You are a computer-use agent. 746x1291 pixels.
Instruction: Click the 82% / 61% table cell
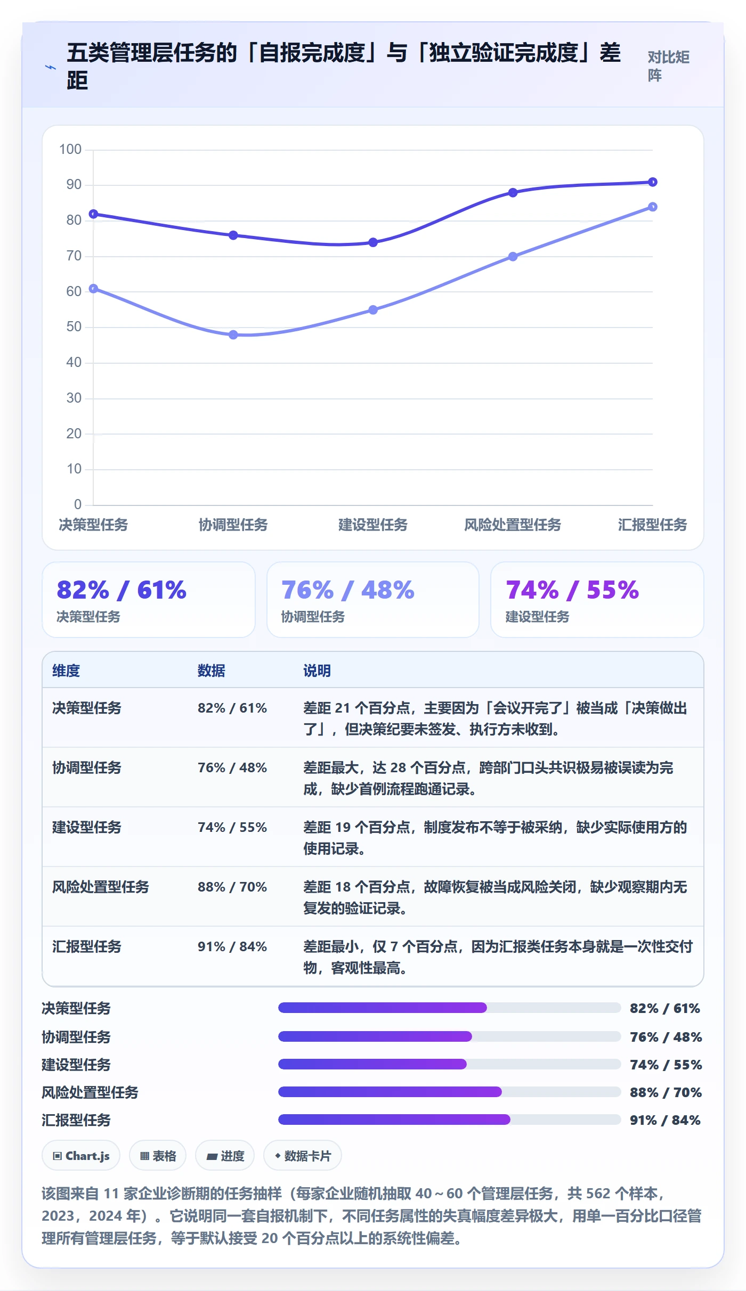click(x=232, y=708)
